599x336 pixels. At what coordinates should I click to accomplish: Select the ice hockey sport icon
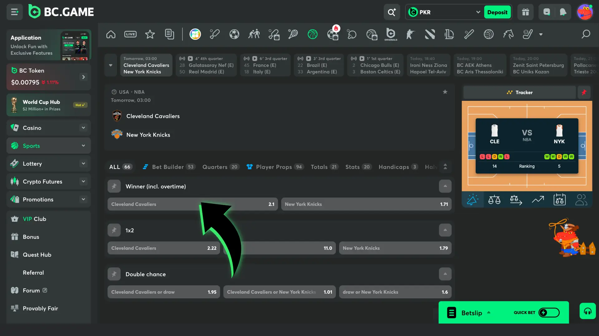pyautogui.click(x=528, y=34)
